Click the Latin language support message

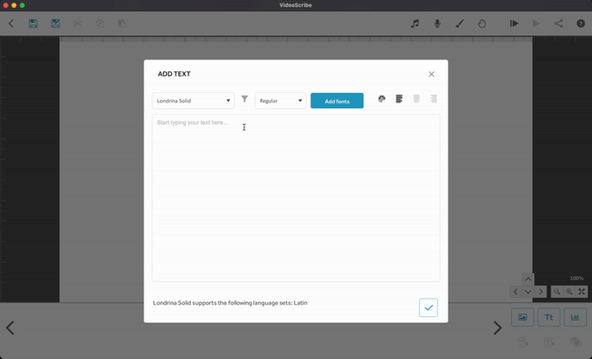(x=230, y=303)
